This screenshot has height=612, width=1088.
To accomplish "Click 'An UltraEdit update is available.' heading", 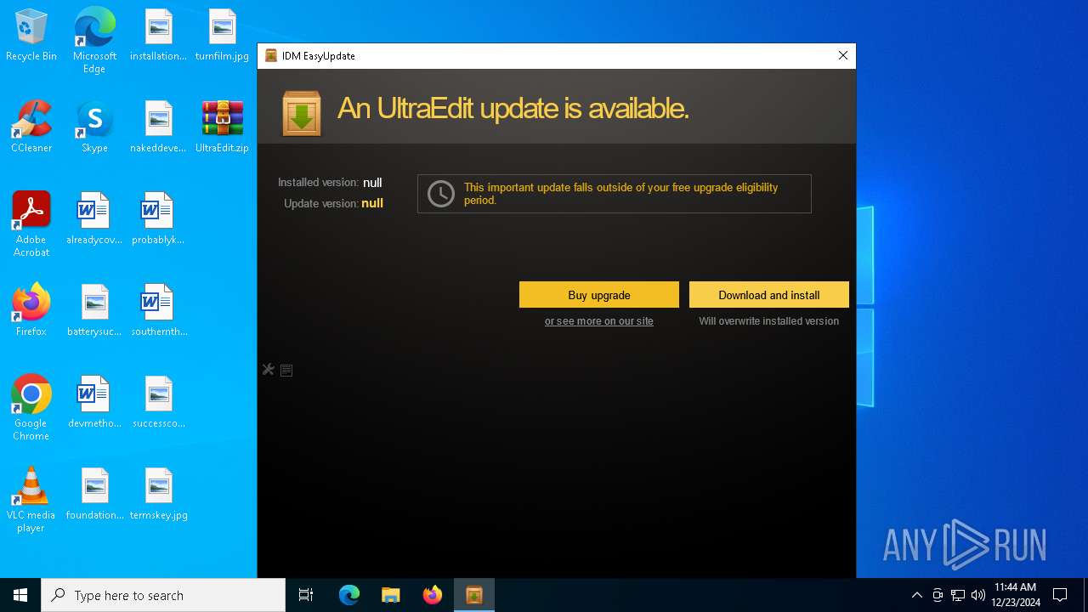I will 513,108.
